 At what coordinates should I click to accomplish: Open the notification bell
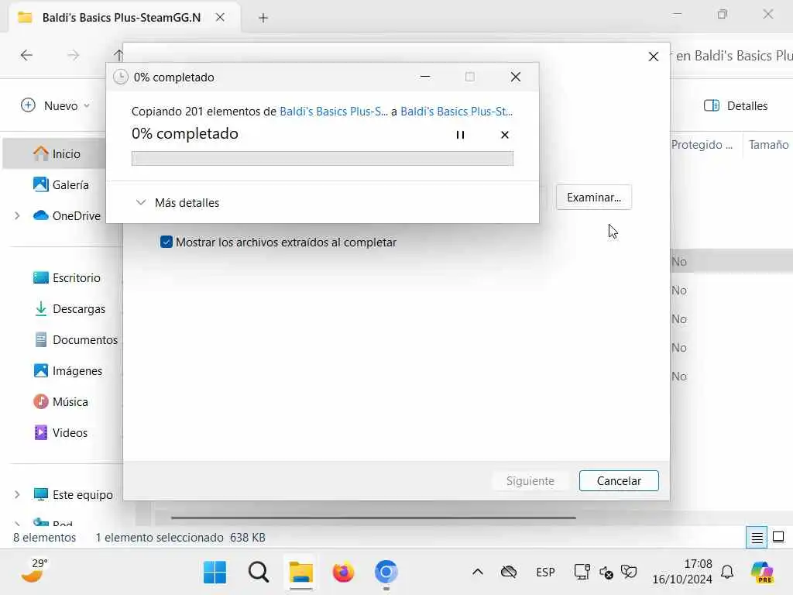[x=727, y=573]
